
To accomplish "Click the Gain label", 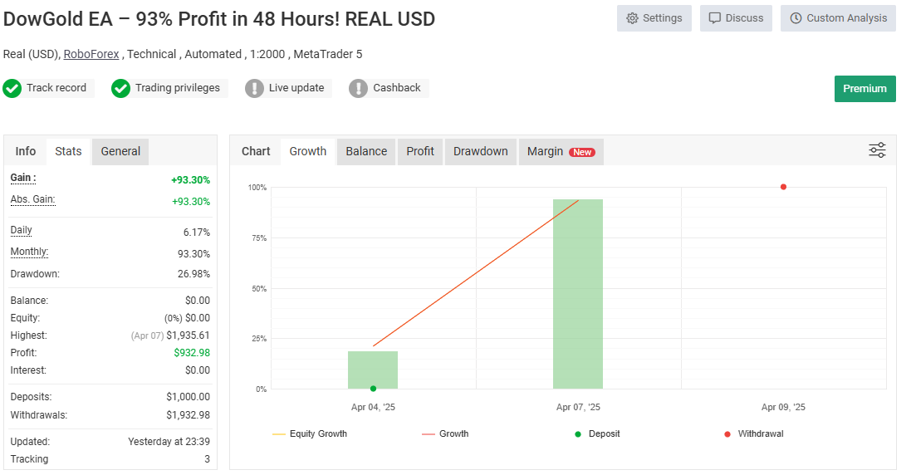I will (x=23, y=178).
